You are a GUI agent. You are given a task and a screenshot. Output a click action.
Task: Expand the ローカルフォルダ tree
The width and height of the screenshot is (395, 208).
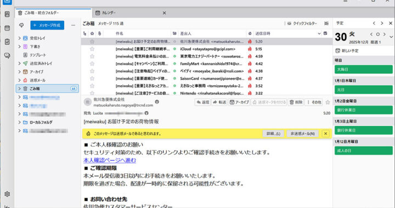point(19,123)
